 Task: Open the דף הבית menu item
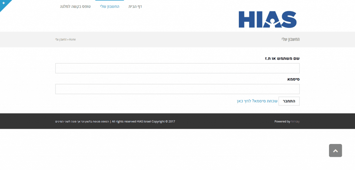135,7
